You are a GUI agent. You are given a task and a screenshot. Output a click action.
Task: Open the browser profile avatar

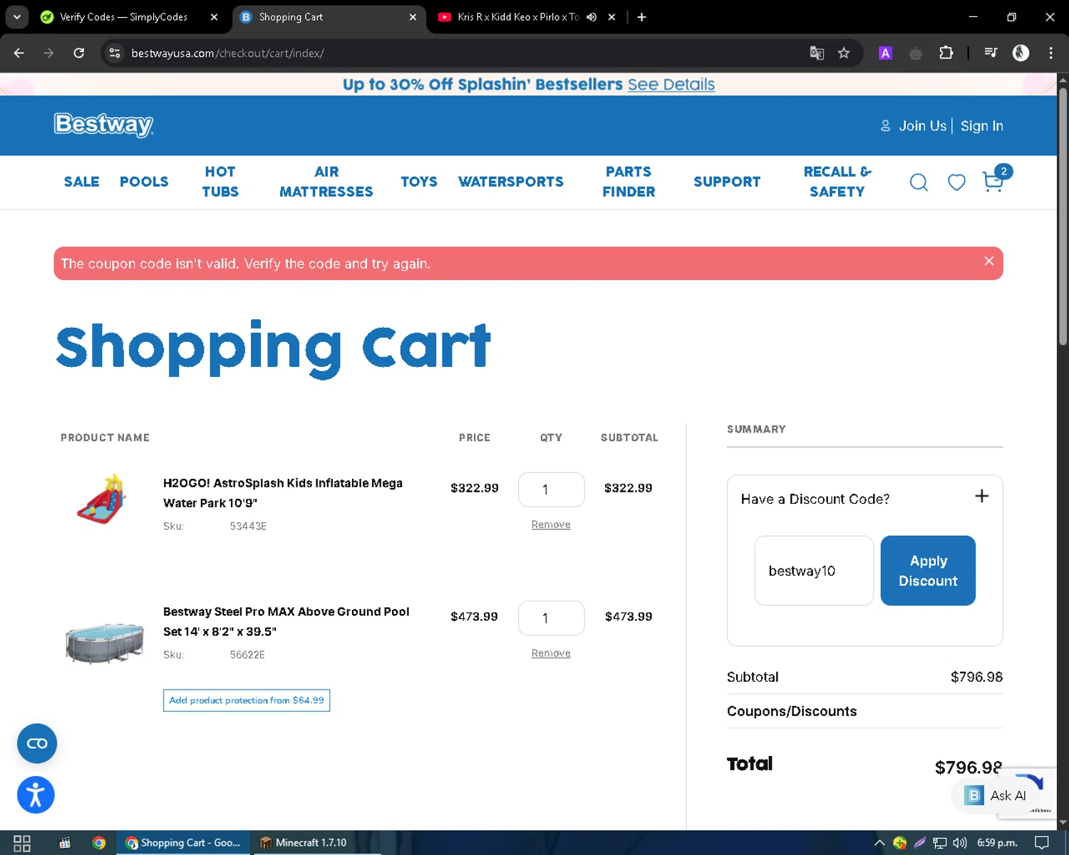tap(1021, 53)
